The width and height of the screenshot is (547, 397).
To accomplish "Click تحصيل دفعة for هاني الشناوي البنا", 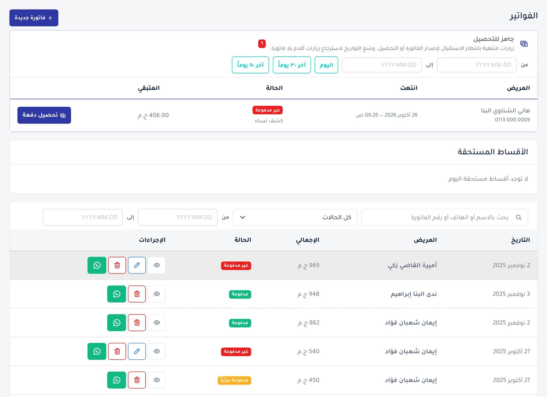I will (44, 115).
